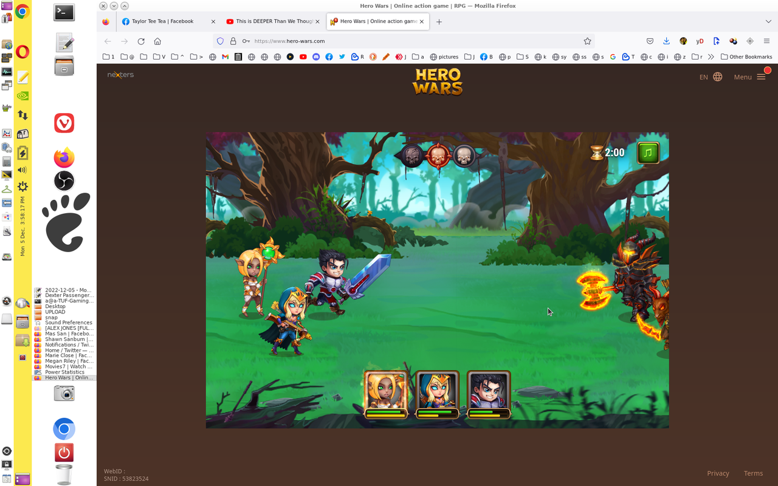This screenshot has height=486, width=778.
Task: Switch to Power Statistics window in list
Action: coord(65,372)
